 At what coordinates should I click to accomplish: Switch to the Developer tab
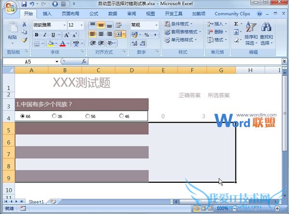click(173, 13)
